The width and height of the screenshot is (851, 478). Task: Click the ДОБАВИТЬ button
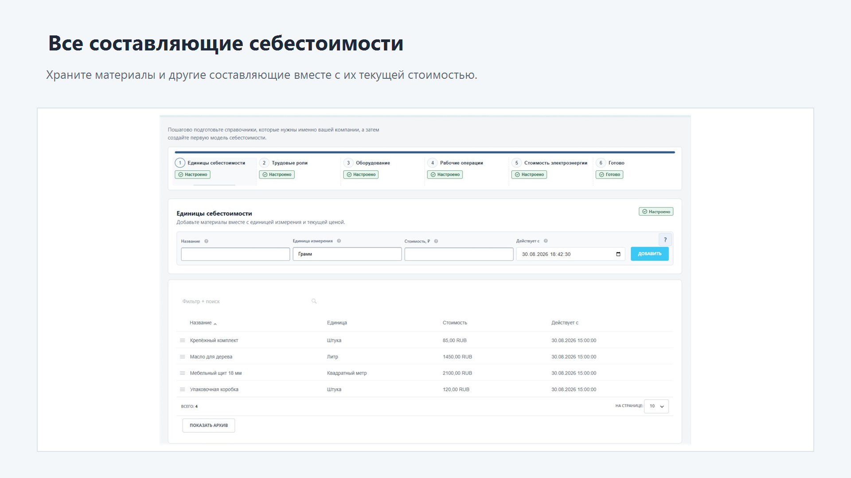(x=649, y=254)
